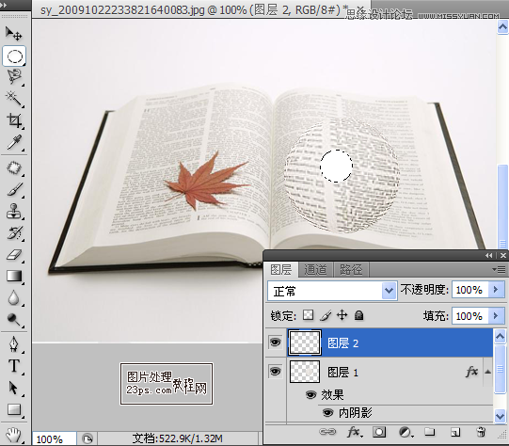The height and width of the screenshot is (446, 509).
Task: Open the blend mode 正常 dropdown
Action: click(x=389, y=291)
